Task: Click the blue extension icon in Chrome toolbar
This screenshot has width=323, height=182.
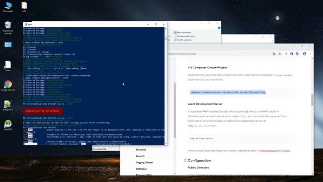Action: click(x=297, y=54)
